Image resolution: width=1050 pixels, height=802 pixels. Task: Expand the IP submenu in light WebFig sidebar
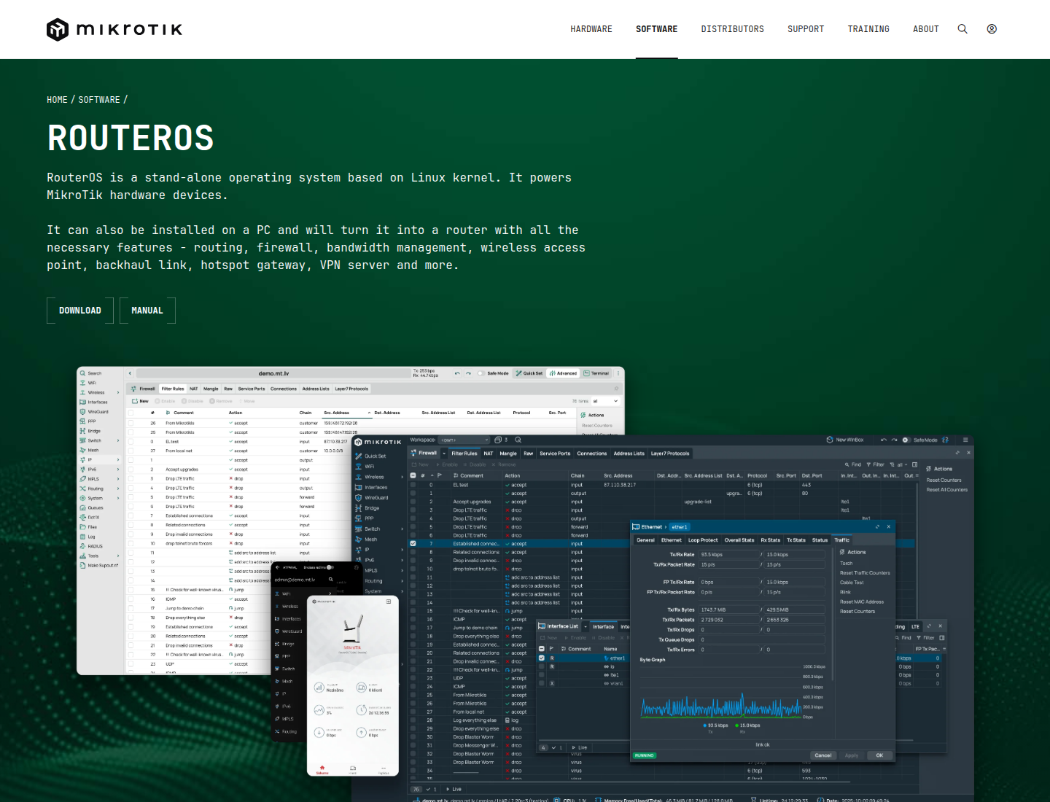pyautogui.click(x=118, y=459)
